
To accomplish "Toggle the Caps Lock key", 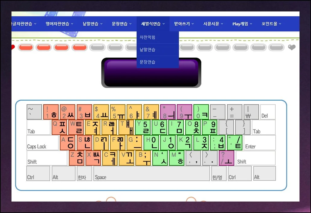I will 42,143.
